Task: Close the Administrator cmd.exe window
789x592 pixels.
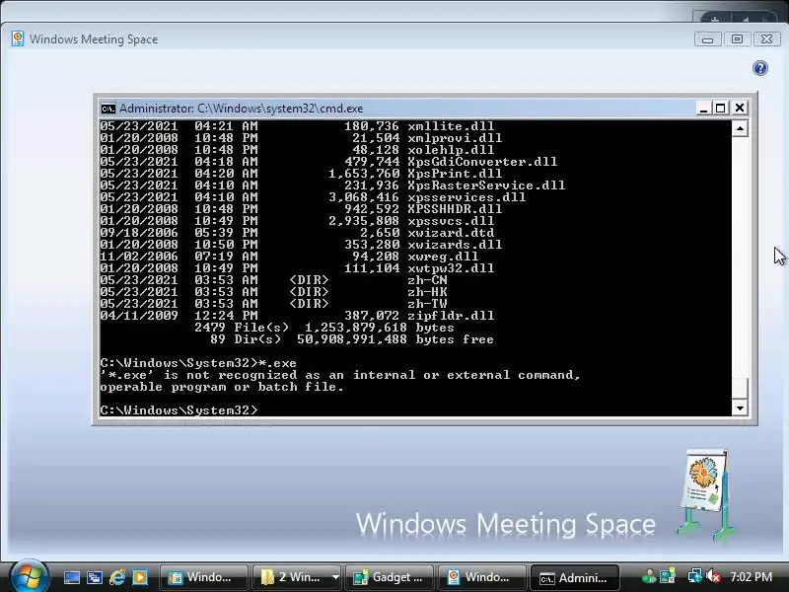Action: 739,108
